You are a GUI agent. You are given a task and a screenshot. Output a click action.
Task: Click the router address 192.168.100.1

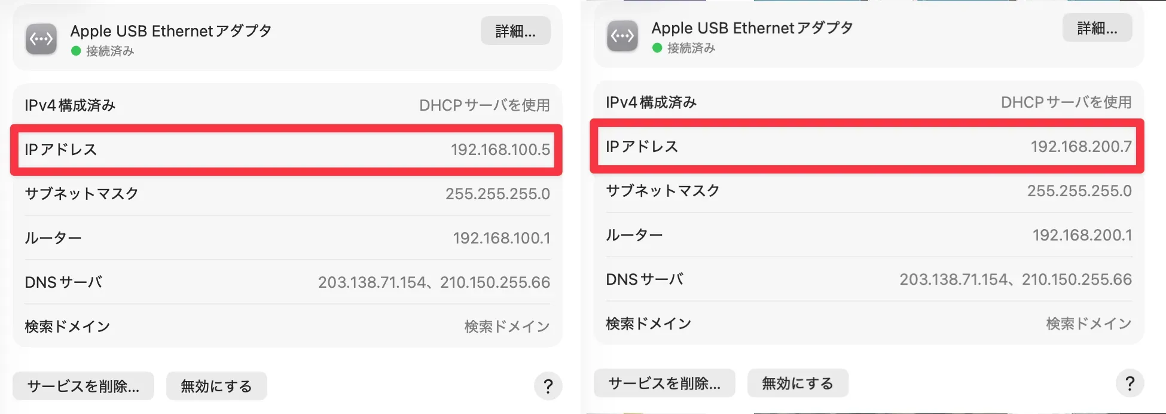pos(501,238)
